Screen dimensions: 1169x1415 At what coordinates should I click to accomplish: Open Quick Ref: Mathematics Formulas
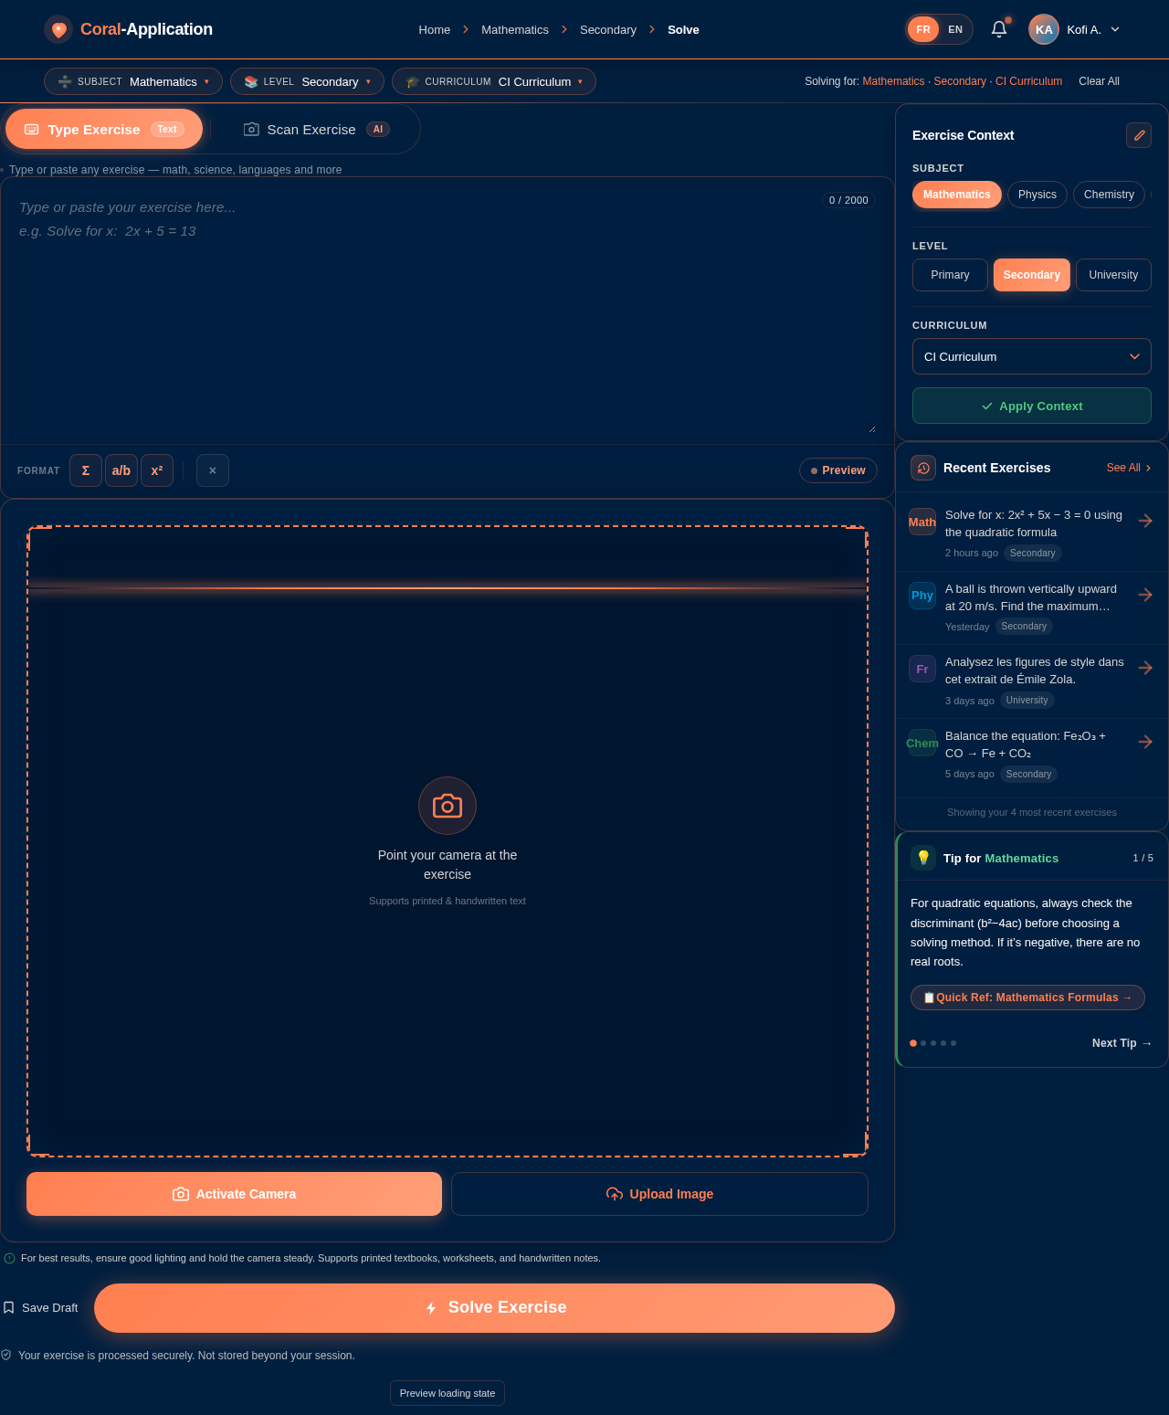pos(1027,998)
